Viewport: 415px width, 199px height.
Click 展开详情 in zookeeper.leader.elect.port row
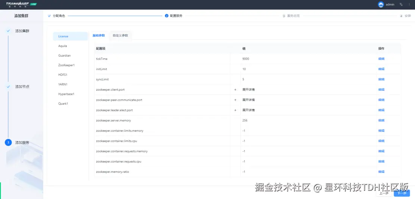[x=249, y=110]
